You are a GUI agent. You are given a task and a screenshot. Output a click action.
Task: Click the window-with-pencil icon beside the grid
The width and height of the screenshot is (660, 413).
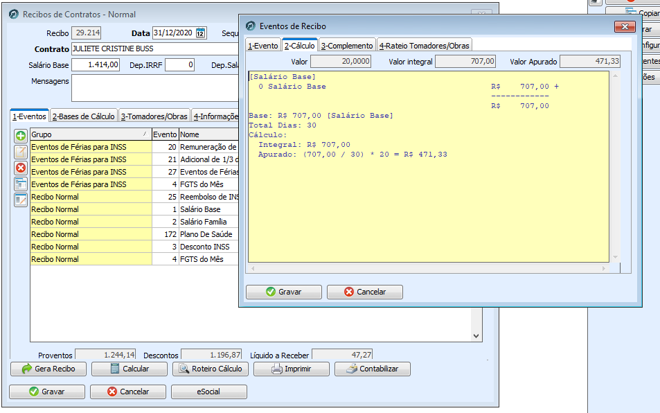(21, 200)
